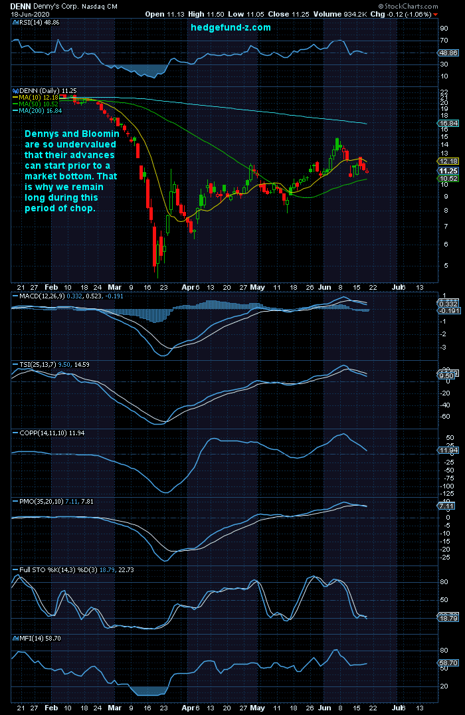The image size is (465, 715).
Task: Click the candlestick icon beside DENN (Daily)
Action: coord(15,91)
